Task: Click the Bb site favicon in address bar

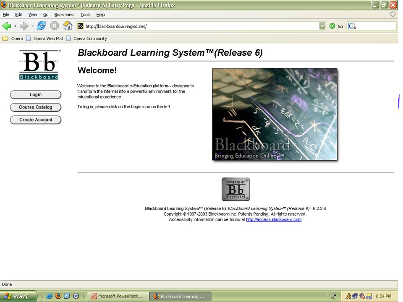Action: [x=81, y=26]
